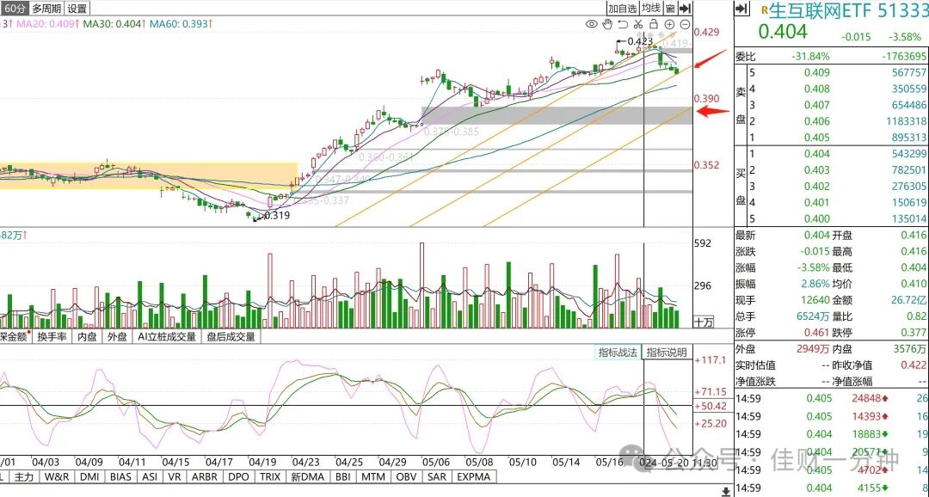Collapse the quote panel arrow icon
Viewport: 929px width, 497px height.
pos(741,9)
